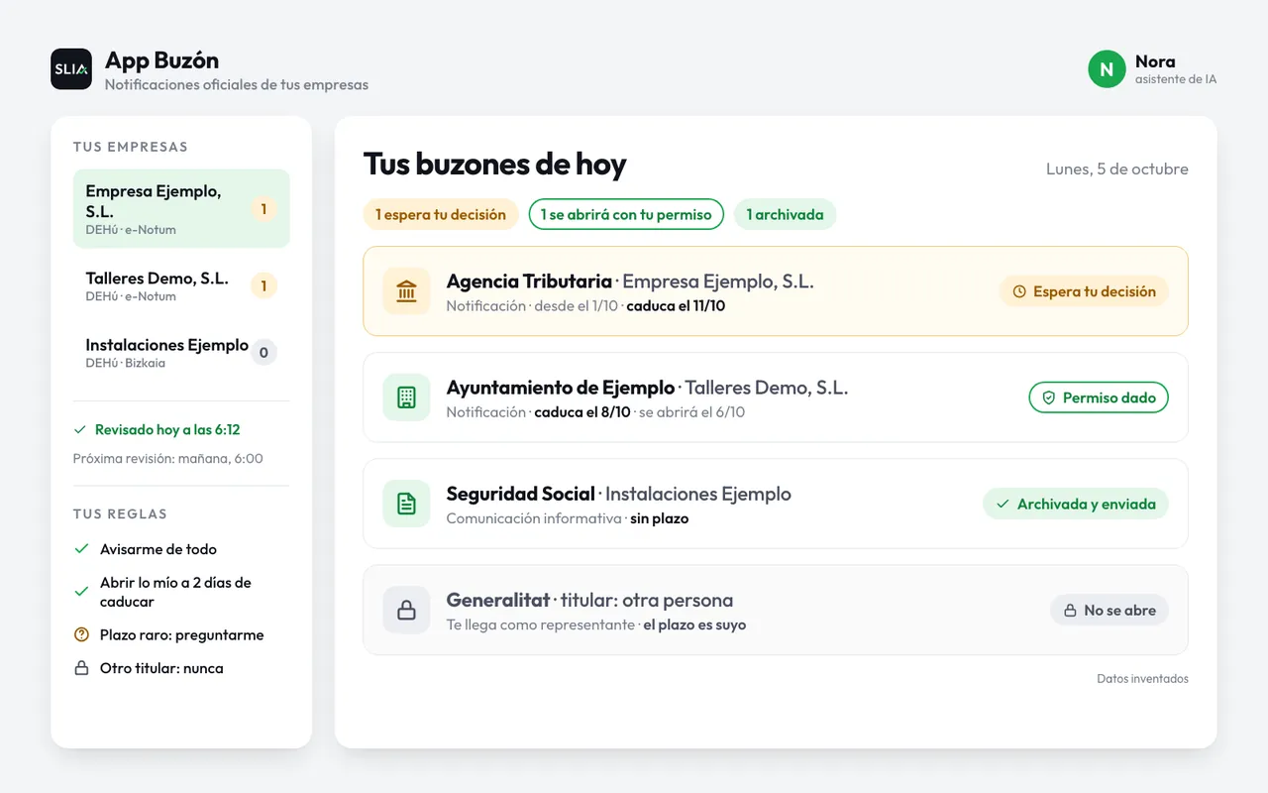Click the 'Archivada y enviada' status

pos(1076,504)
